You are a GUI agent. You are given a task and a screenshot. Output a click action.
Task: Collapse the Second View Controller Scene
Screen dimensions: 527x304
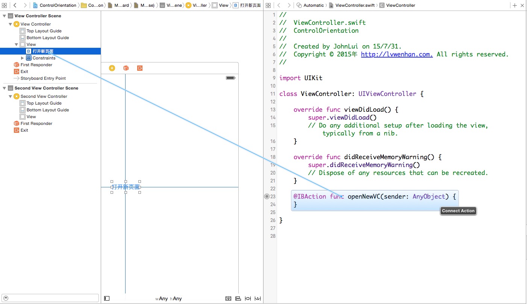tap(5, 88)
